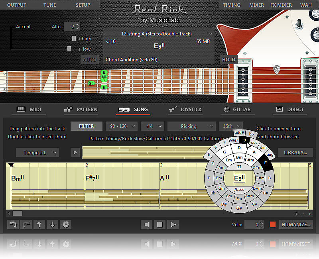Click the undo arrow icon
This screenshot has width=319, height=259.
pos(13,224)
